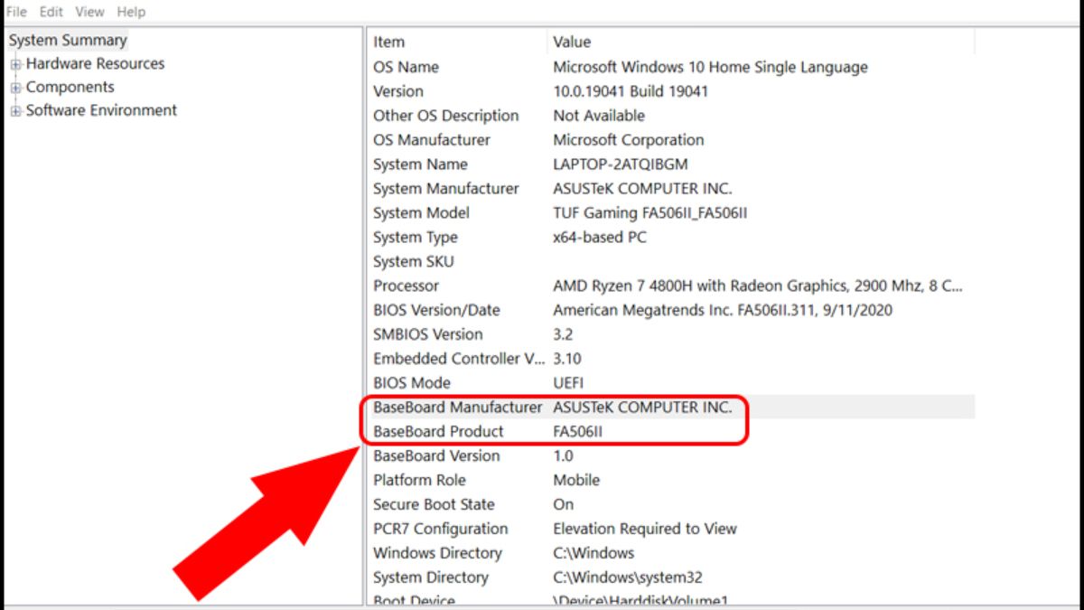Select the OS Name row

(x=671, y=67)
